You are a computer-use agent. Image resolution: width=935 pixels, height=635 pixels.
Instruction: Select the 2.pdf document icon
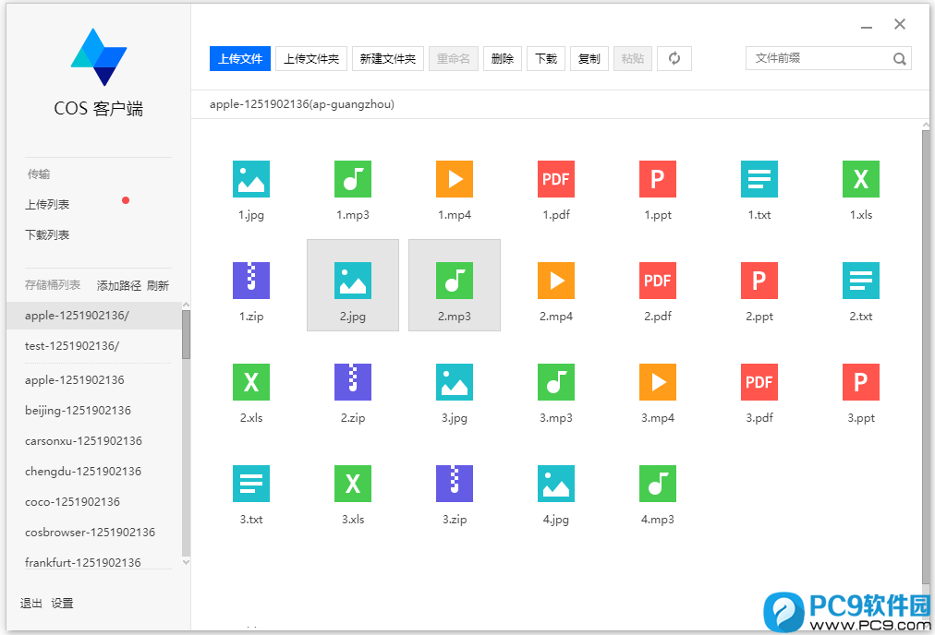[x=658, y=281]
